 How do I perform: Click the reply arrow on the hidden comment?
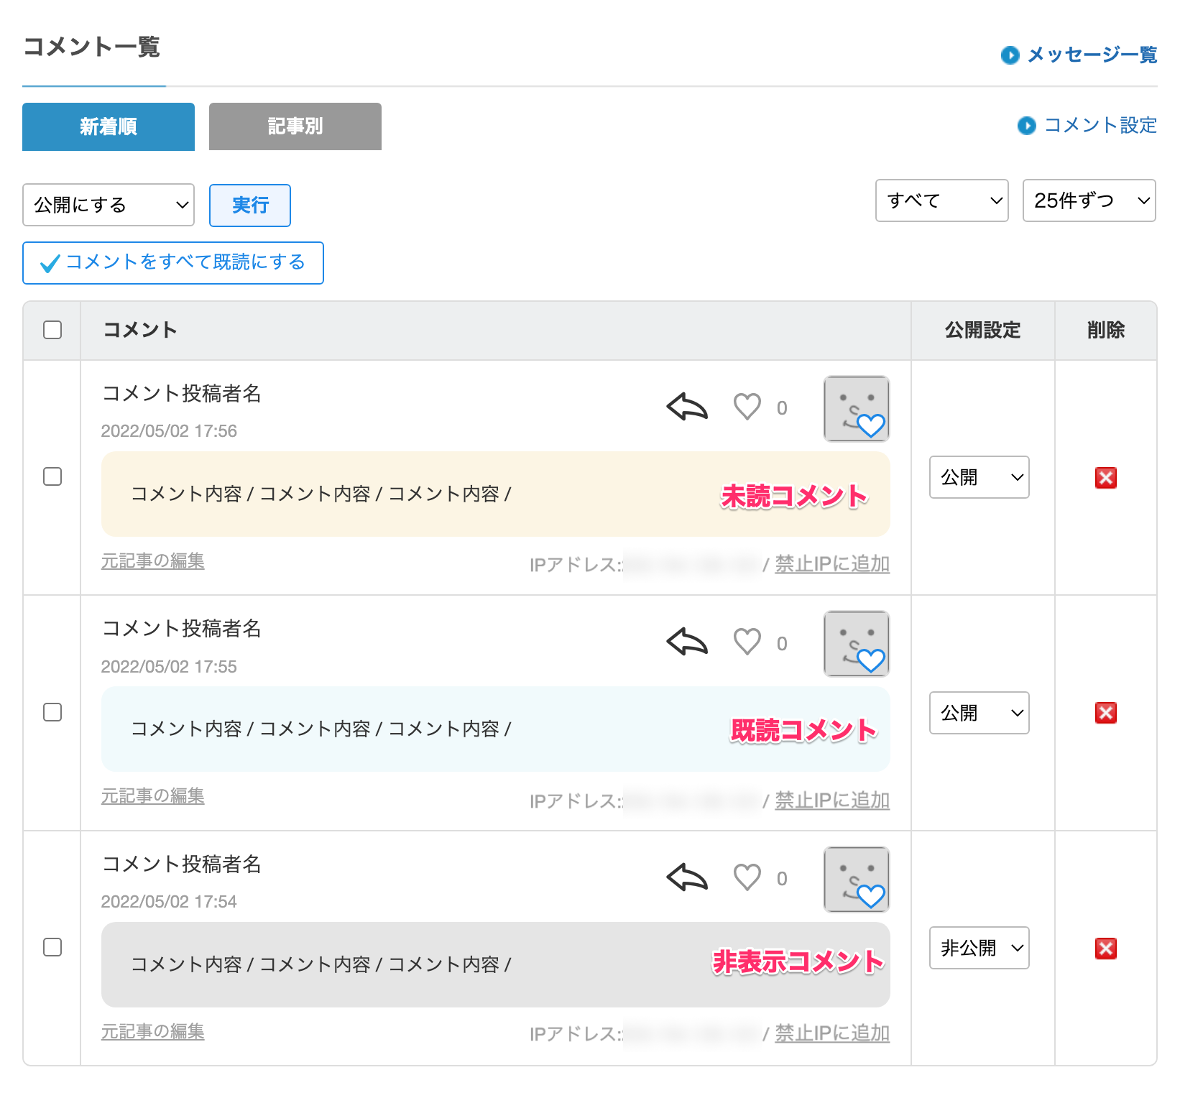[686, 877]
